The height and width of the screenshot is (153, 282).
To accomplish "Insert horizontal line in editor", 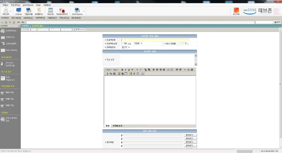I will tap(185, 70).
